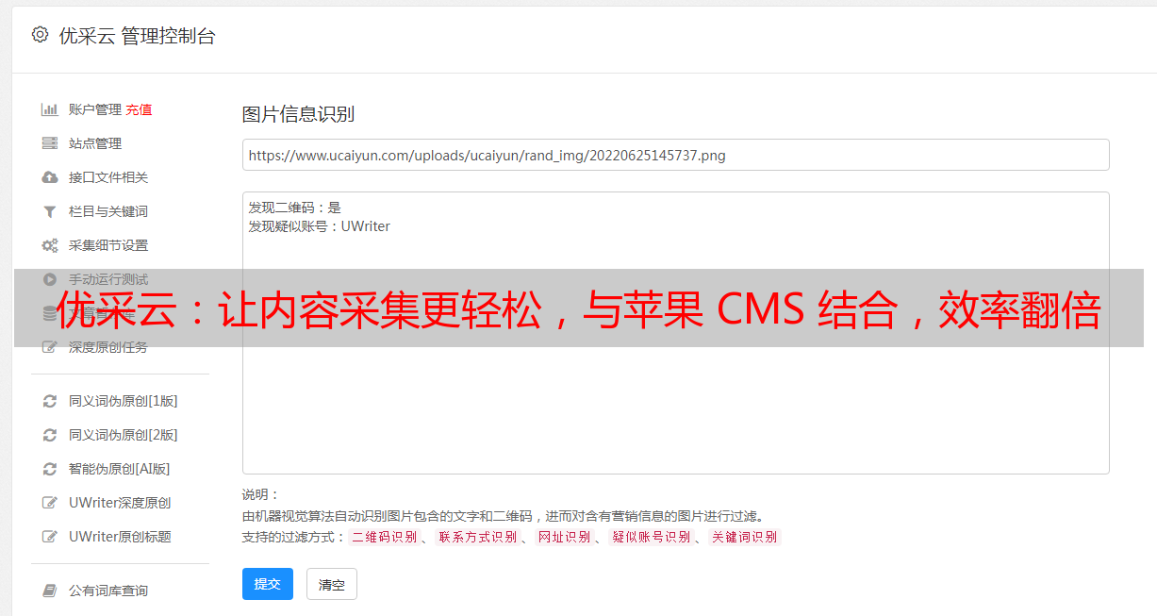Click the bar chart icon for 账户管理
Screen dimensions: 1157x616
click(x=50, y=109)
